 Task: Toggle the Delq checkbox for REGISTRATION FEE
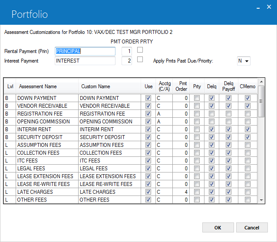(x=211, y=114)
